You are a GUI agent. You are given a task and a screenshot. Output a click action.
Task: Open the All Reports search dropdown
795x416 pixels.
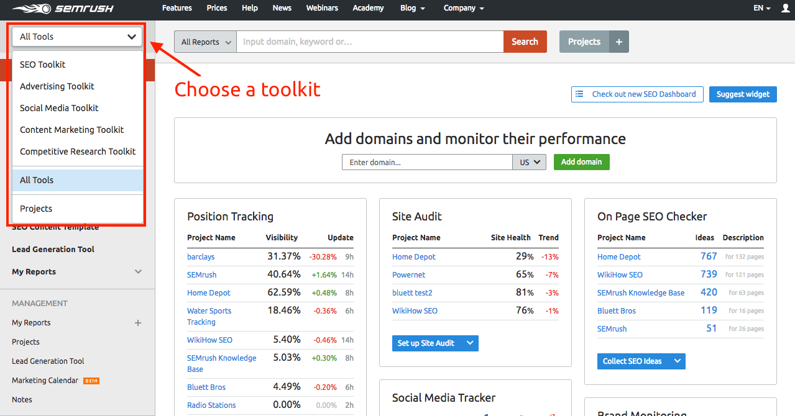tap(205, 42)
